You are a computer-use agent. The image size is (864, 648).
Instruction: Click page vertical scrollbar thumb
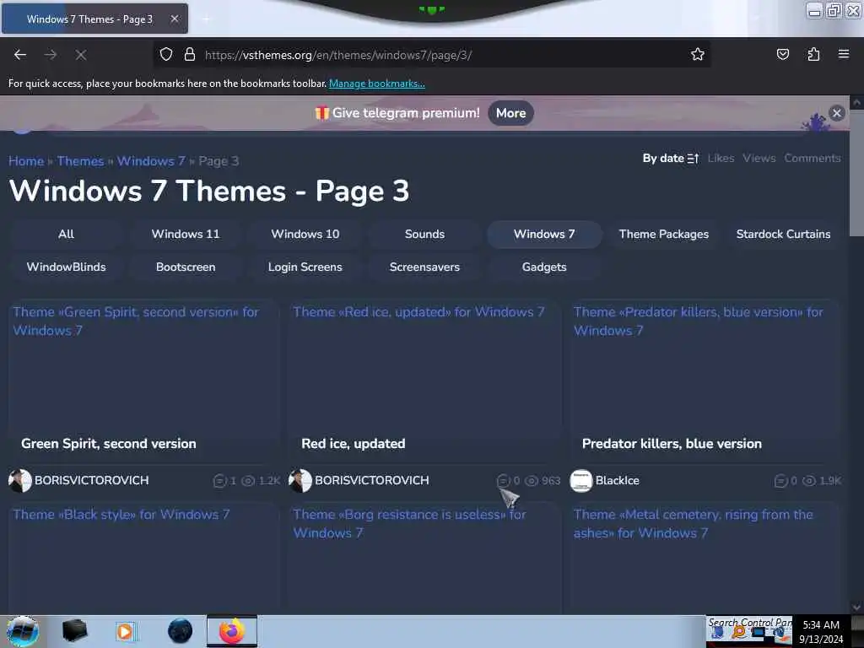click(856, 173)
